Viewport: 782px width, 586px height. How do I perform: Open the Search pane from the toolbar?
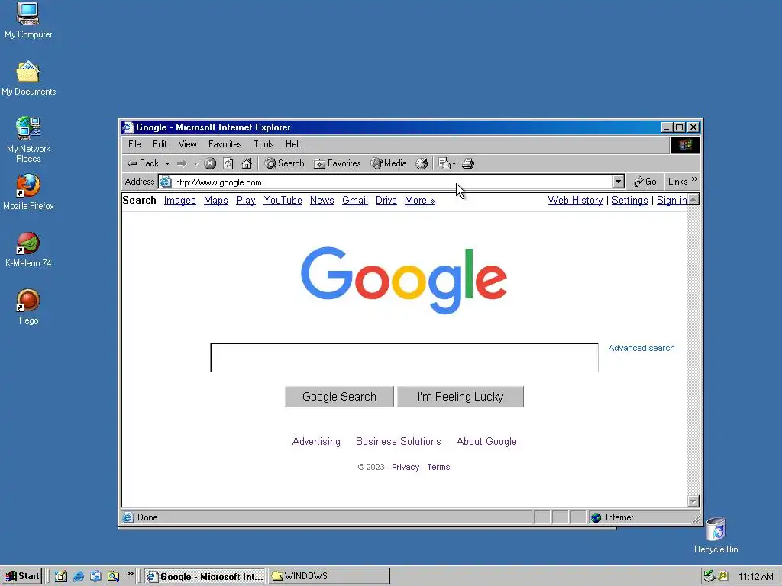[284, 163]
